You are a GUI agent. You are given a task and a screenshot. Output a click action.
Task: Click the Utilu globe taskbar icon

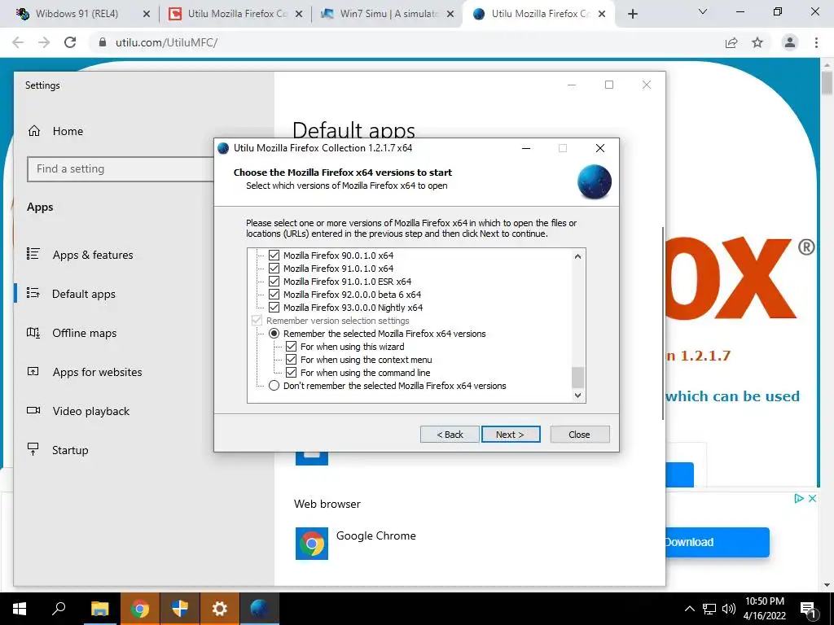(x=260, y=609)
